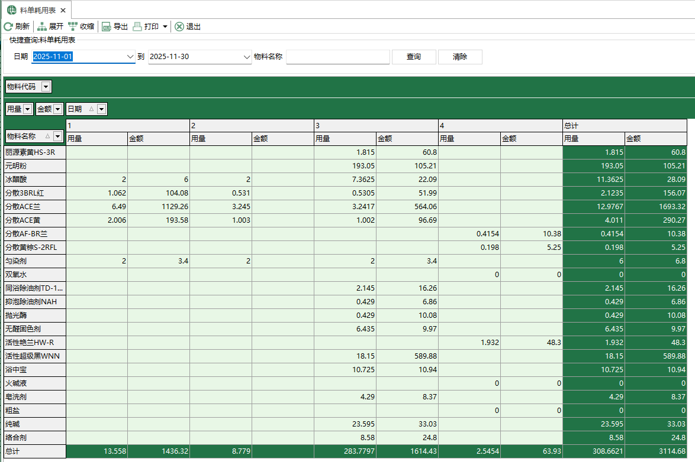
Task: Close the 料单耗用表 tab with the X
Action: 63,11
